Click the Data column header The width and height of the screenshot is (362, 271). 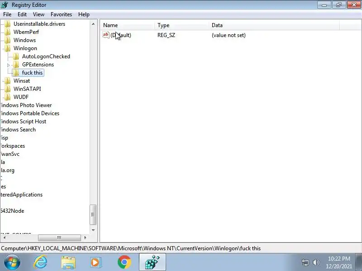274,25
